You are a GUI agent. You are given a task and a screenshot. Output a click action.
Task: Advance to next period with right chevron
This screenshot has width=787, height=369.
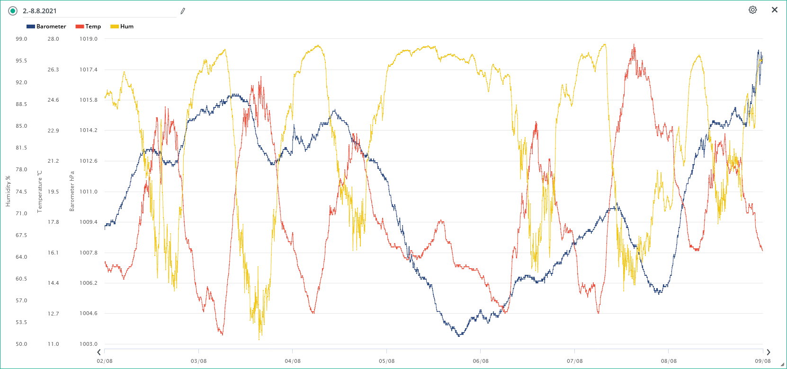tap(768, 352)
